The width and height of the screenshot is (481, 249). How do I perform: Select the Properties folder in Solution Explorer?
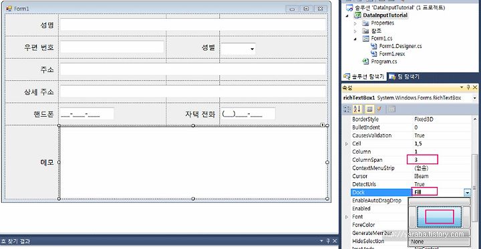(x=382, y=23)
